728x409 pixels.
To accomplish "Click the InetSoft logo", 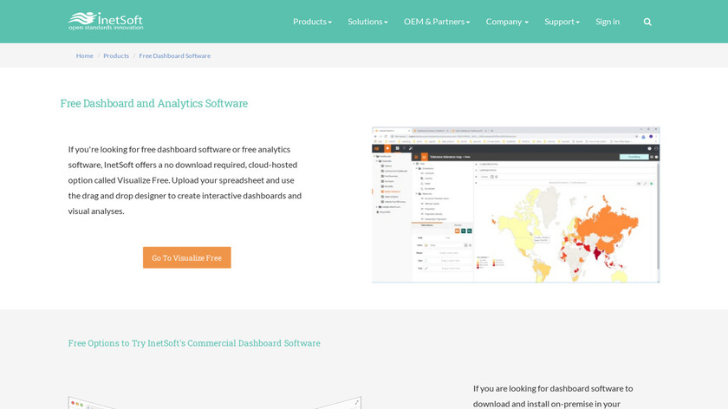I will (x=106, y=21).
